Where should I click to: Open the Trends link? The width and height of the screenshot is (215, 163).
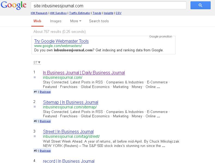pyautogui.click(x=97, y=13)
